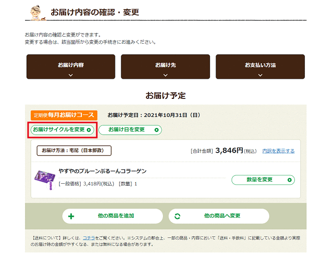Image resolution: width=331 pixels, height=259 pixels.
Task: Click the refresh icon on 他の商品へ変更
Action: click(x=178, y=216)
